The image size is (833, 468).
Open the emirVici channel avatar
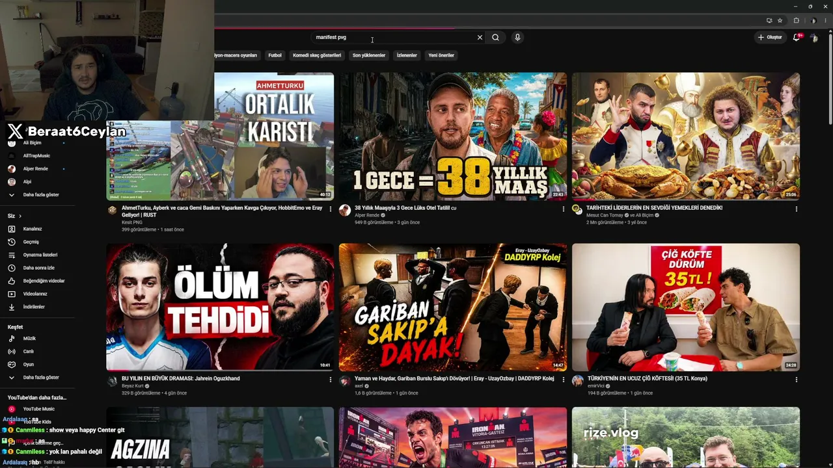(x=578, y=381)
